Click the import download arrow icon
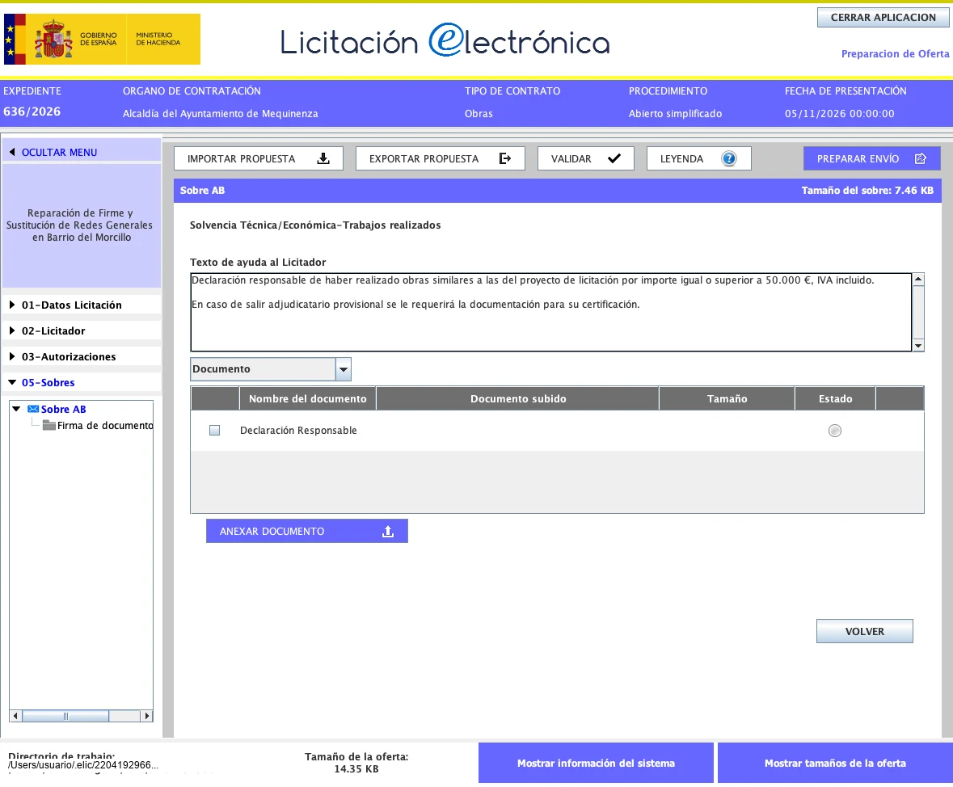Image resolution: width=953 pixels, height=787 pixels. click(323, 158)
